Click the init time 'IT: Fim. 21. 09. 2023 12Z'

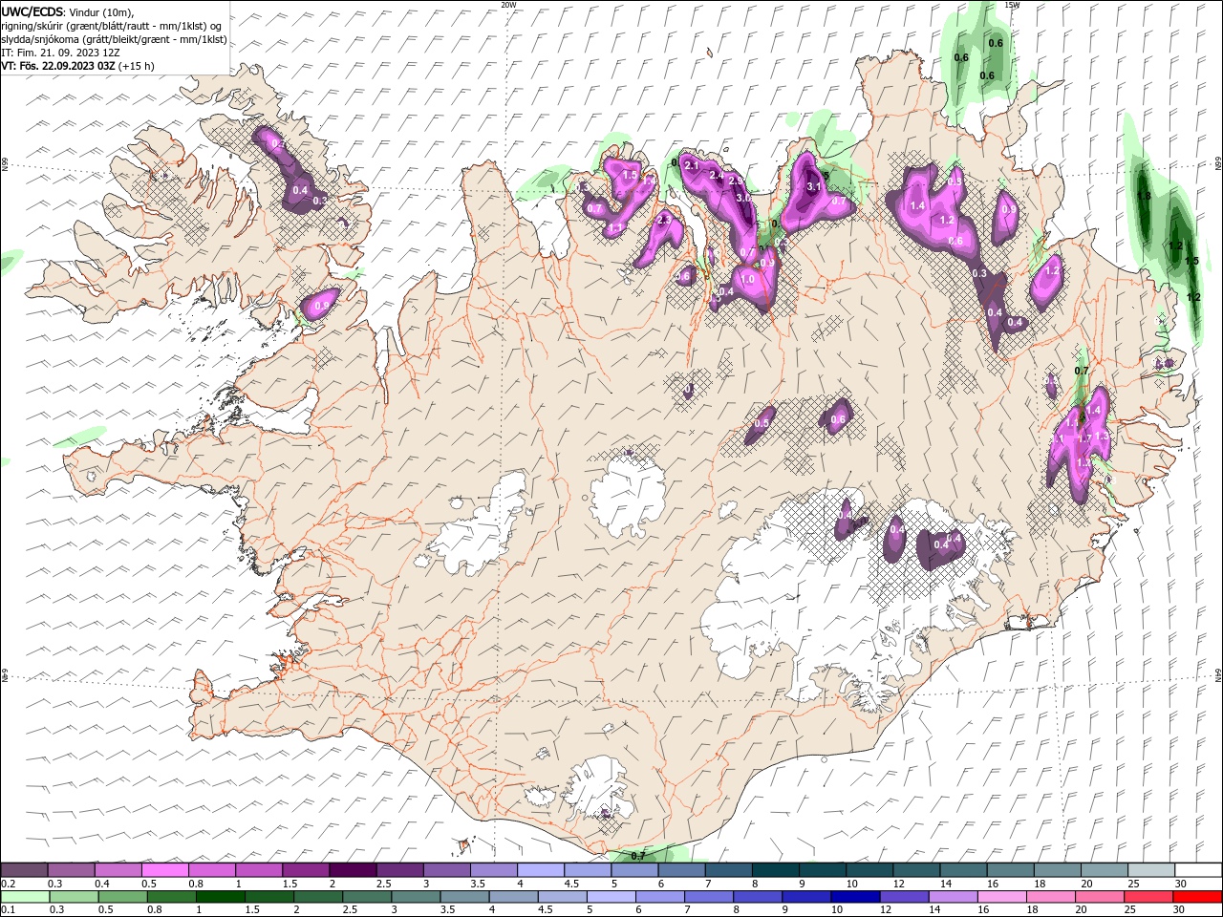60,53
